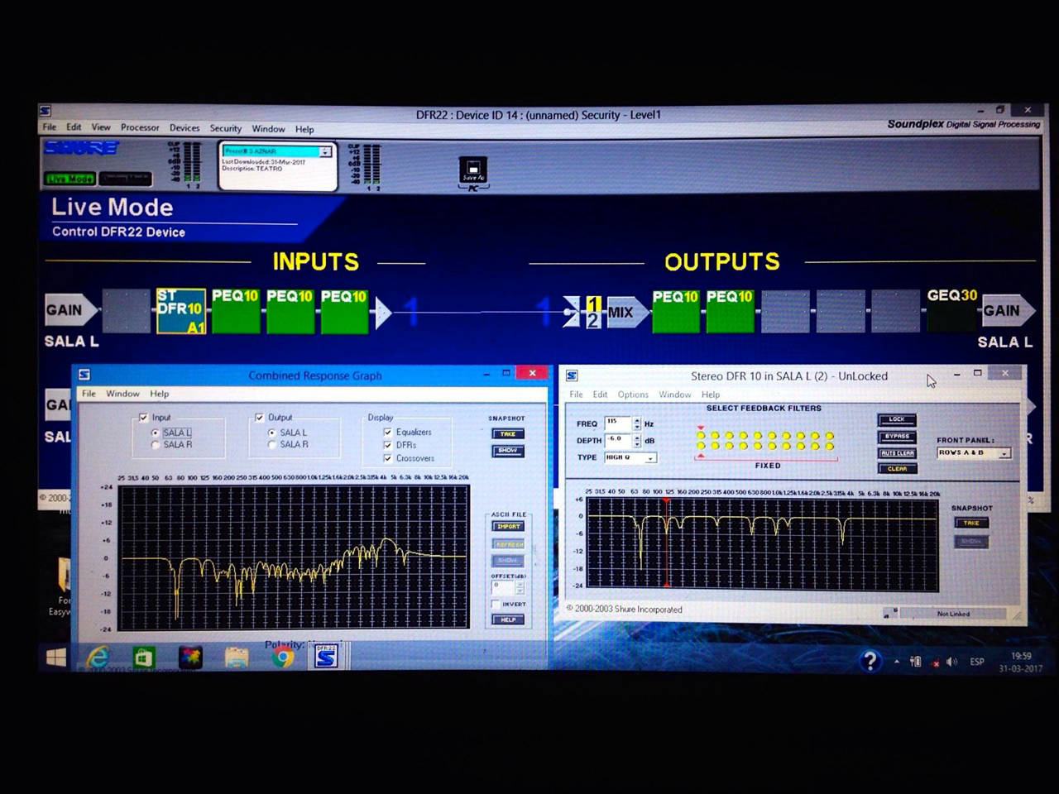This screenshot has width=1059, height=794.
Task: Open the second PEQ10 block in INPUTS
Action: tap(290, 311)
